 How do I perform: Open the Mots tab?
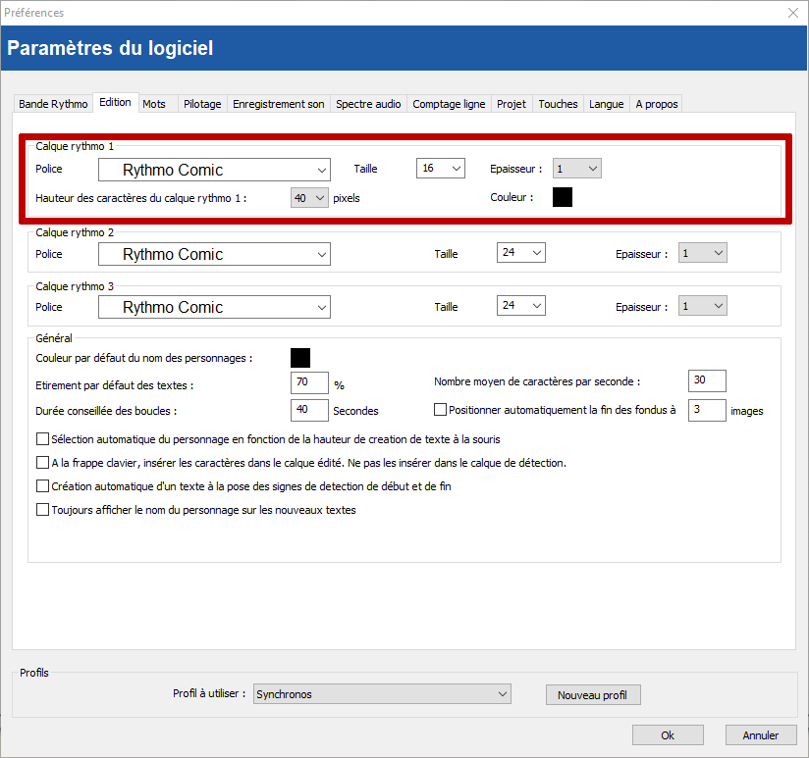pos(154,104)
